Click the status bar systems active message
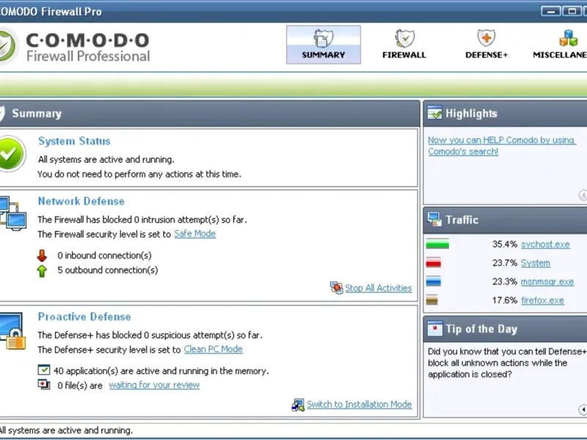Screen dimensions: 587x440 point(65,430)
